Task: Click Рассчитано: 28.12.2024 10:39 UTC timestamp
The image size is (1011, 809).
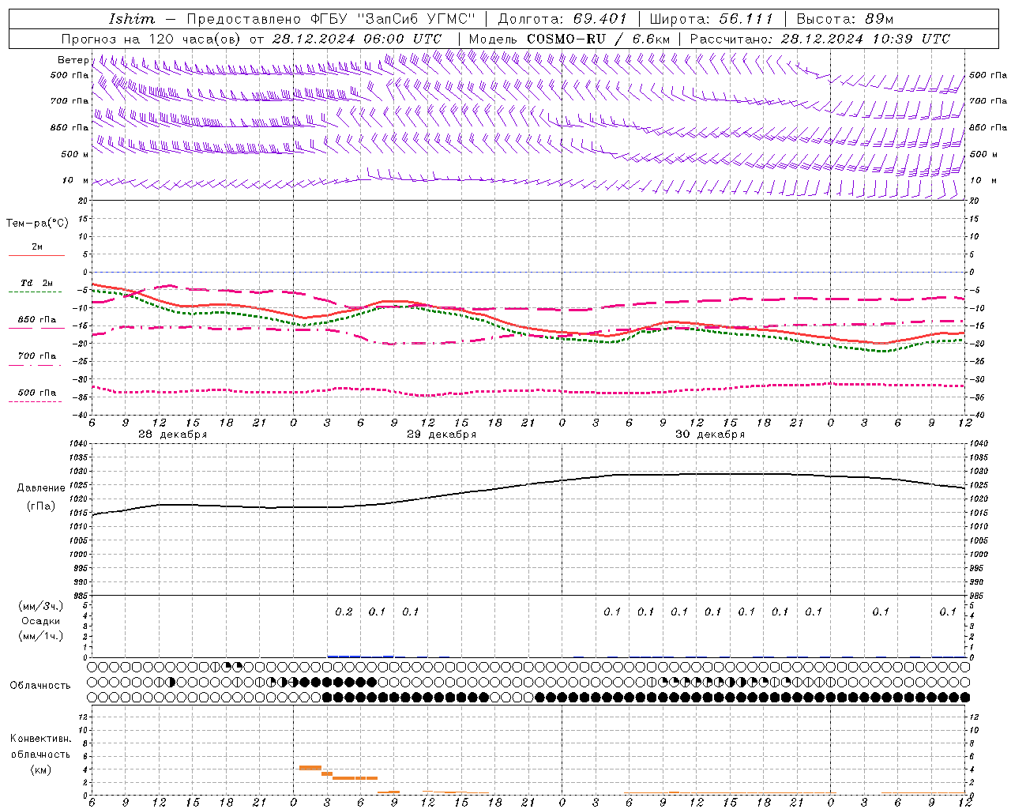Action: (820, 39)
